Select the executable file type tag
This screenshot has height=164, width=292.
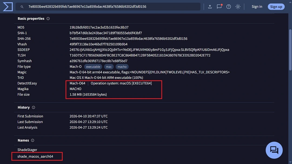[x=93, y=66]
